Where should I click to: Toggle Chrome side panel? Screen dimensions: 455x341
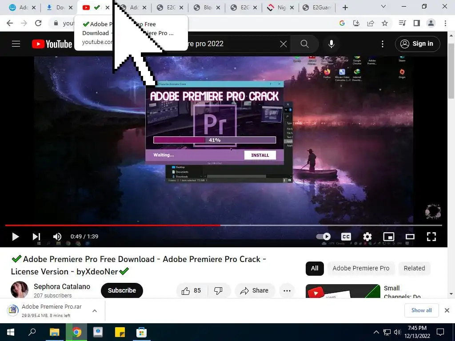[417, 23]
